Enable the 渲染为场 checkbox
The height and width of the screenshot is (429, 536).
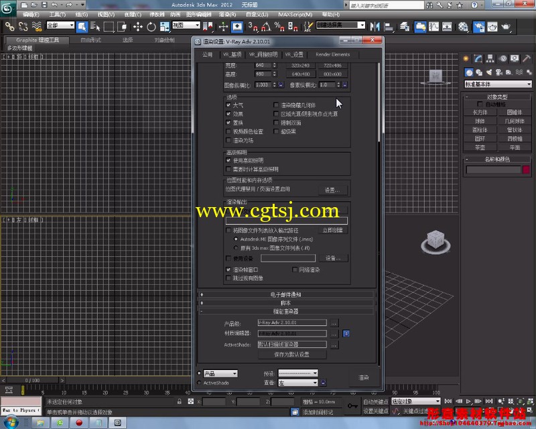pyautogui.click(x=228, y=140)
